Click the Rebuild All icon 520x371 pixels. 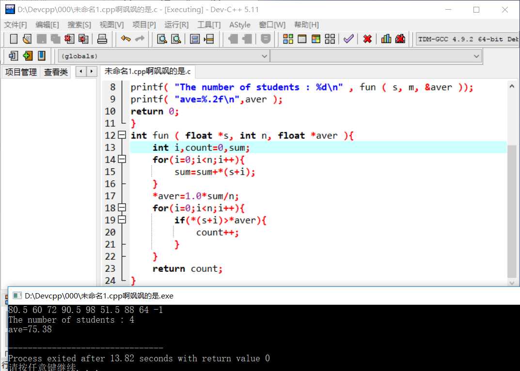[330, 39]
